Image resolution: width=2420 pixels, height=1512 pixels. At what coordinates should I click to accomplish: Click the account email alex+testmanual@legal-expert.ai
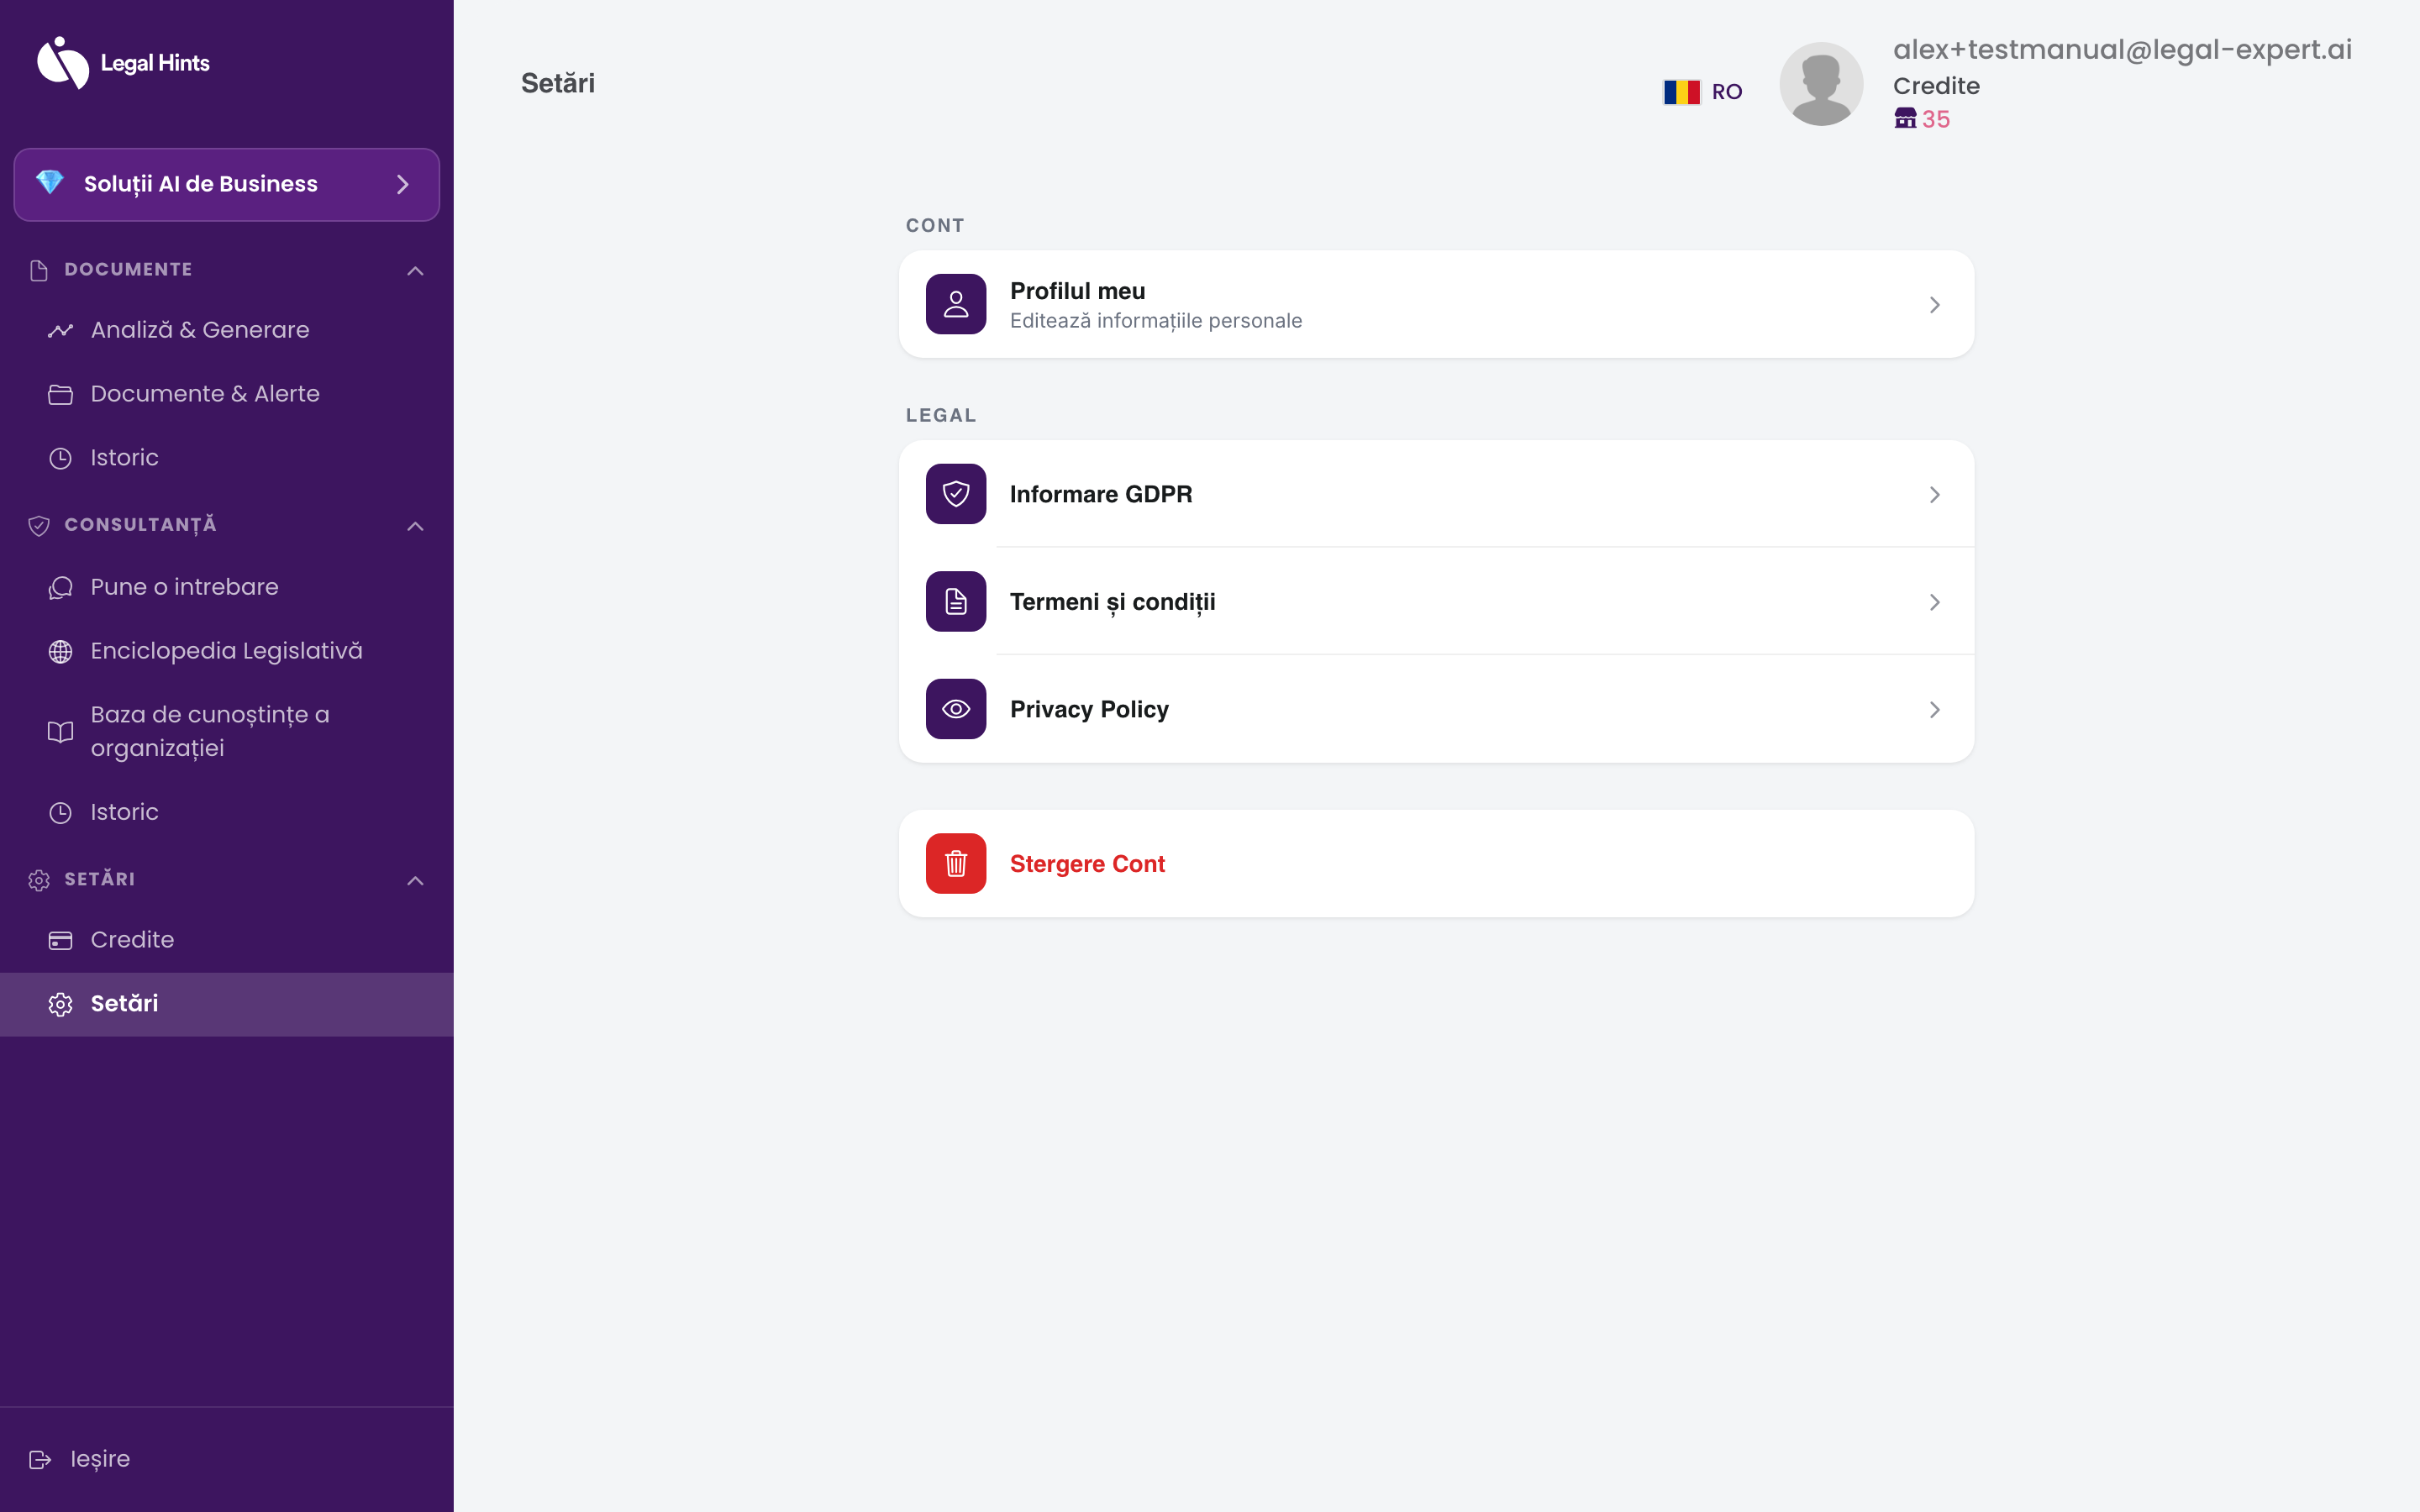[2122, 49]
